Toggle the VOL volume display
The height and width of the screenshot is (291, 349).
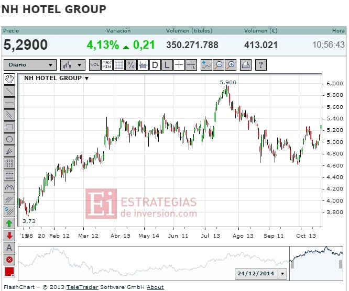click(95, 65)
